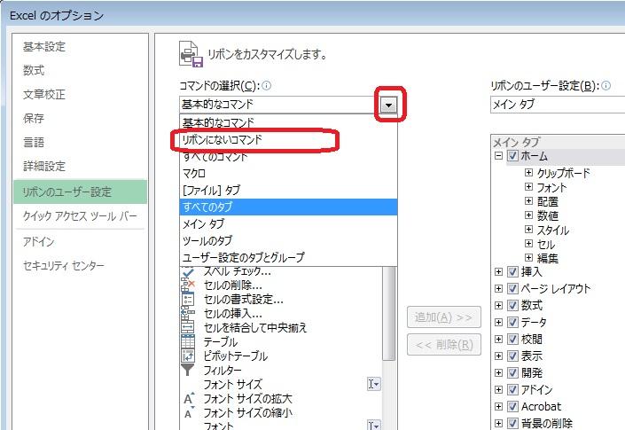Uncheck the 挿入 tab checkbox
625x430 pixels.
coord(512,272)
